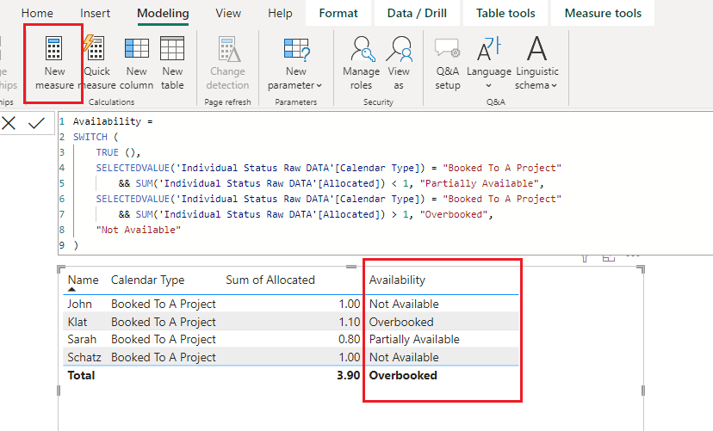Click the 0.80 allocated value
Image resolution: width=713 pixels, height=431 pixels.
tap(350, 339)
